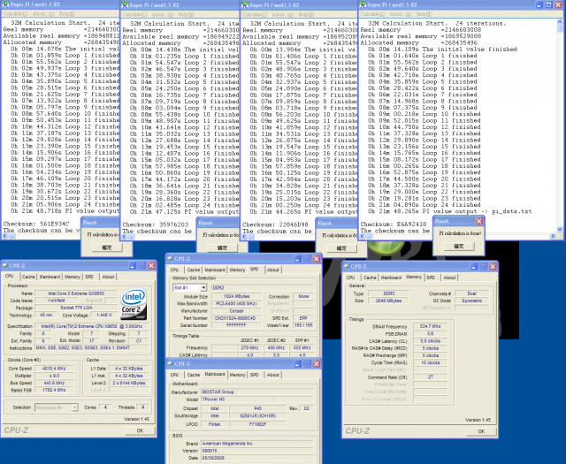Screen dimensions: 566x464
Task: Click the Command Rate value 2T
Action: click(x=431, y=377)
